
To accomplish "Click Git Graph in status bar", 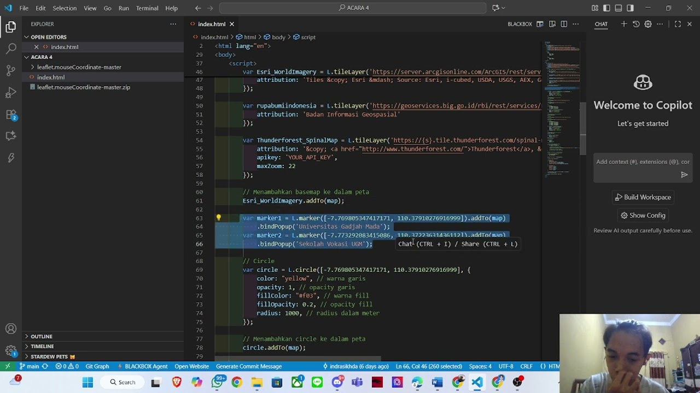I will (x=97, y=366).
